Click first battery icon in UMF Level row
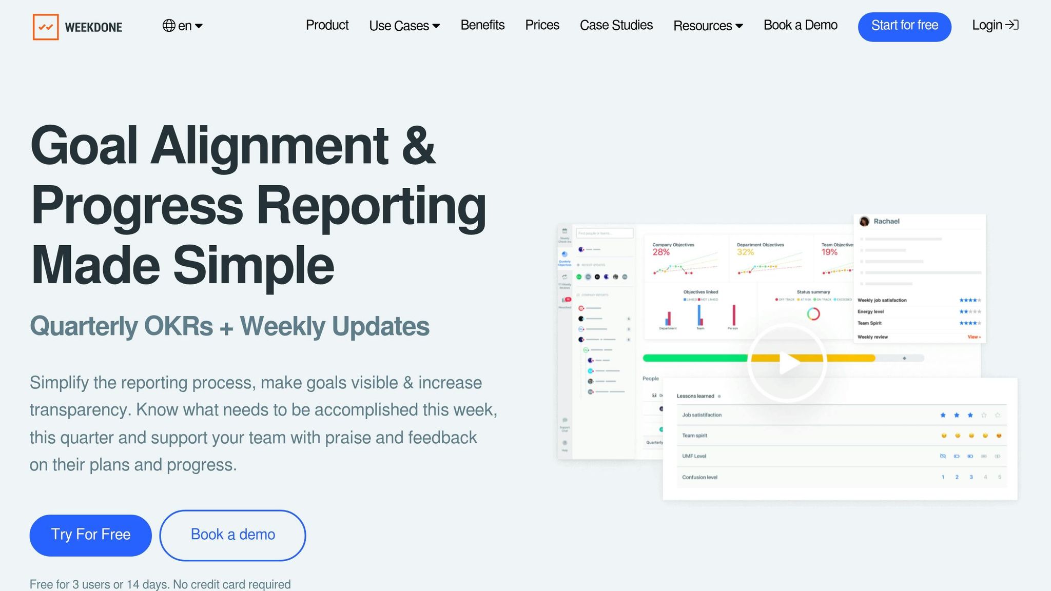 [x=943, y=456]
